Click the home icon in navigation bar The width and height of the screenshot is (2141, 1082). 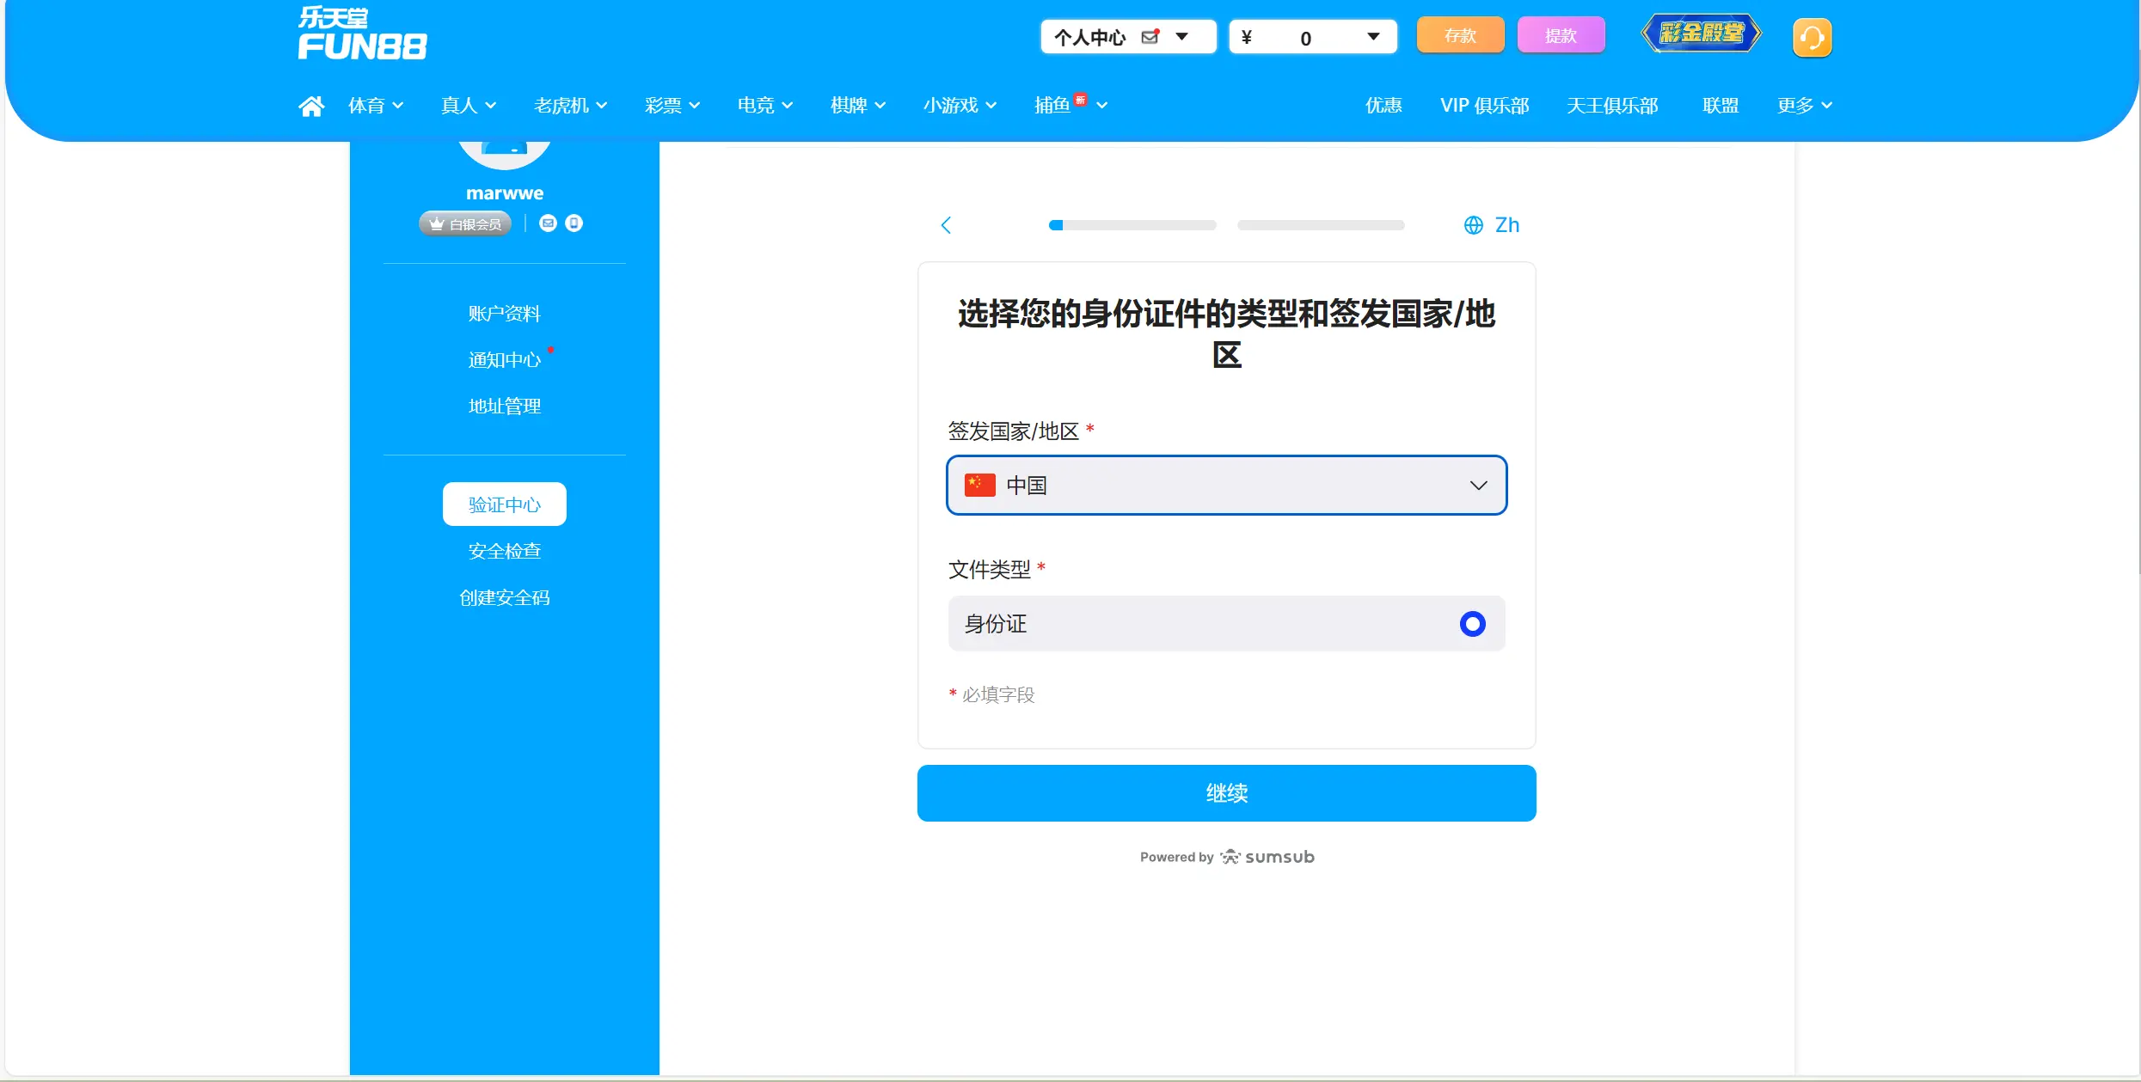tap(311, 105)
